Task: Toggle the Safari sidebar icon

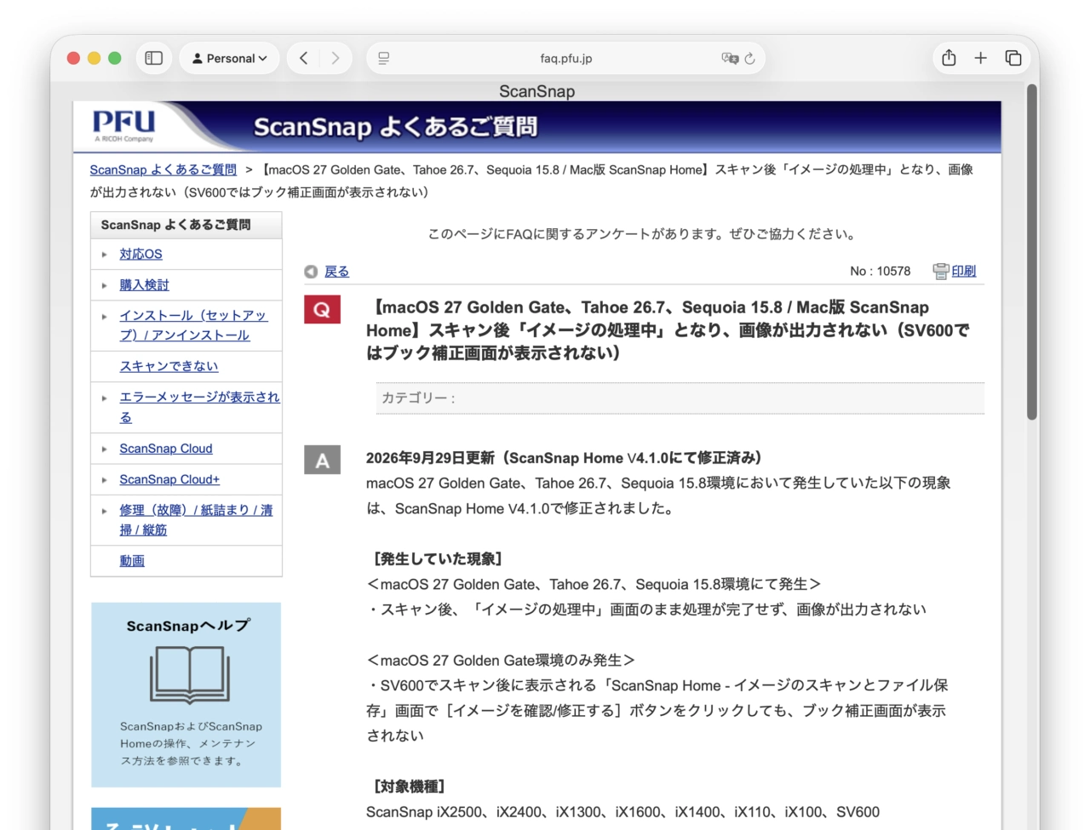Action: tap(154, 58)
